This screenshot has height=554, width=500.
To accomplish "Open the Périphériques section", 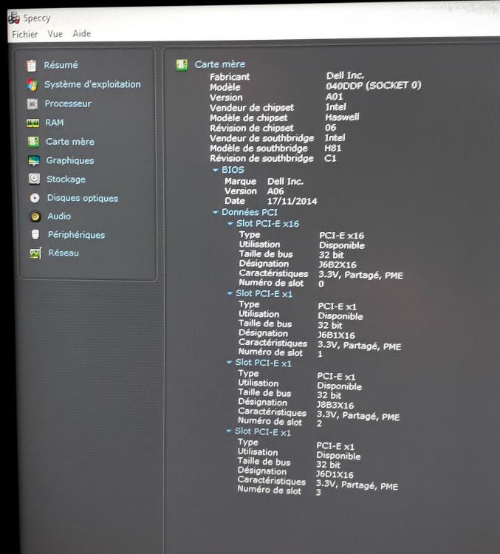I will [76, 235].
